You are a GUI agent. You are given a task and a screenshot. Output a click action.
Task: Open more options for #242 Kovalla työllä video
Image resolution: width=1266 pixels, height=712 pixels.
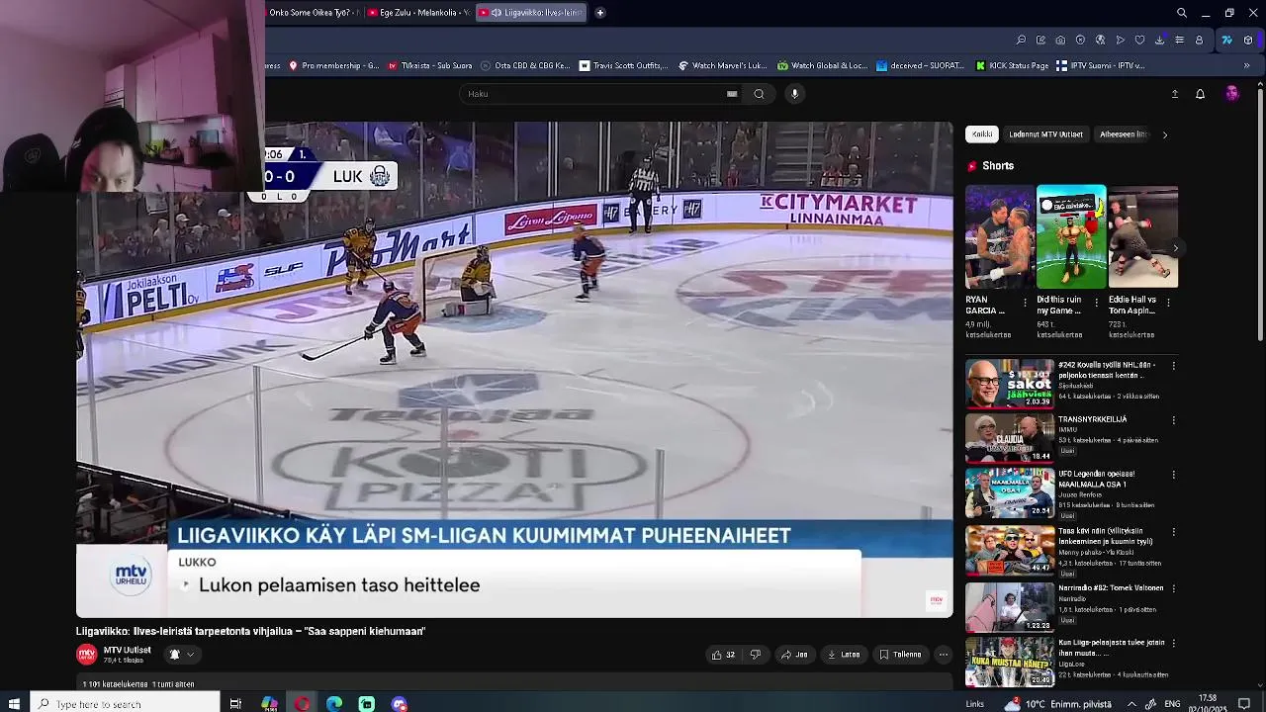[1174, 366]
